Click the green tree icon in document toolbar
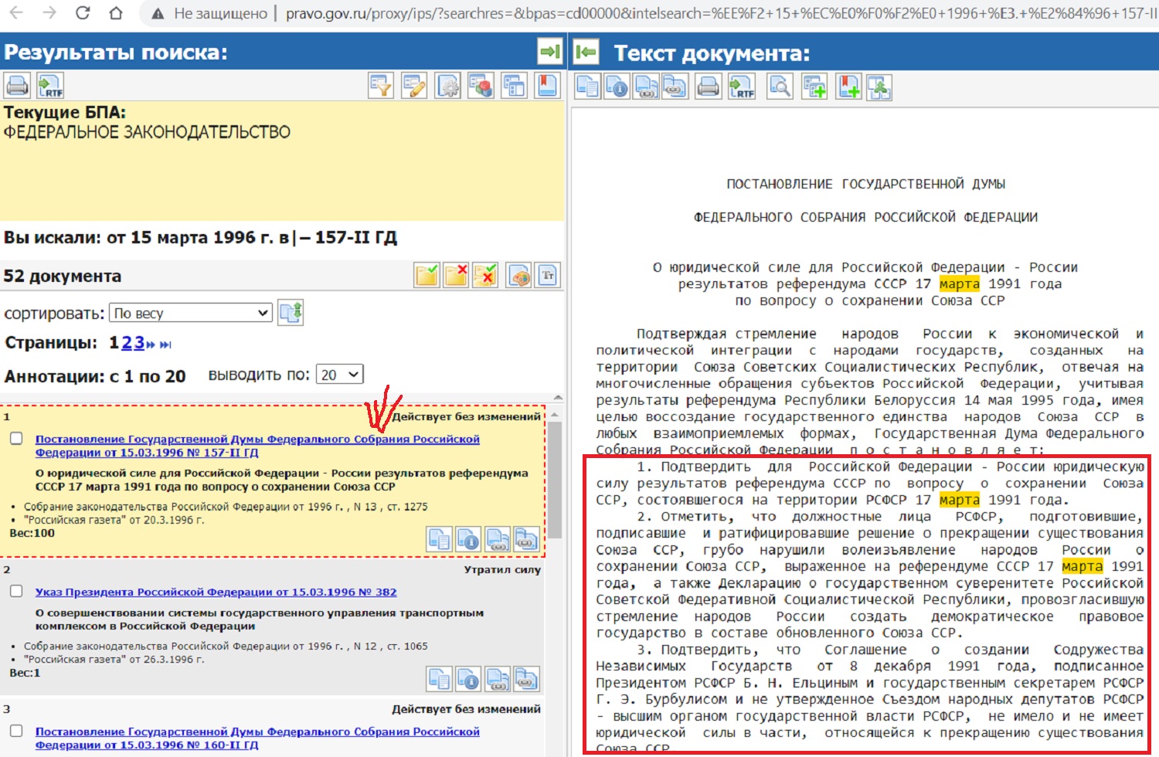The image size is (1159, 757). pyautogui.click(x=879, y=87)
